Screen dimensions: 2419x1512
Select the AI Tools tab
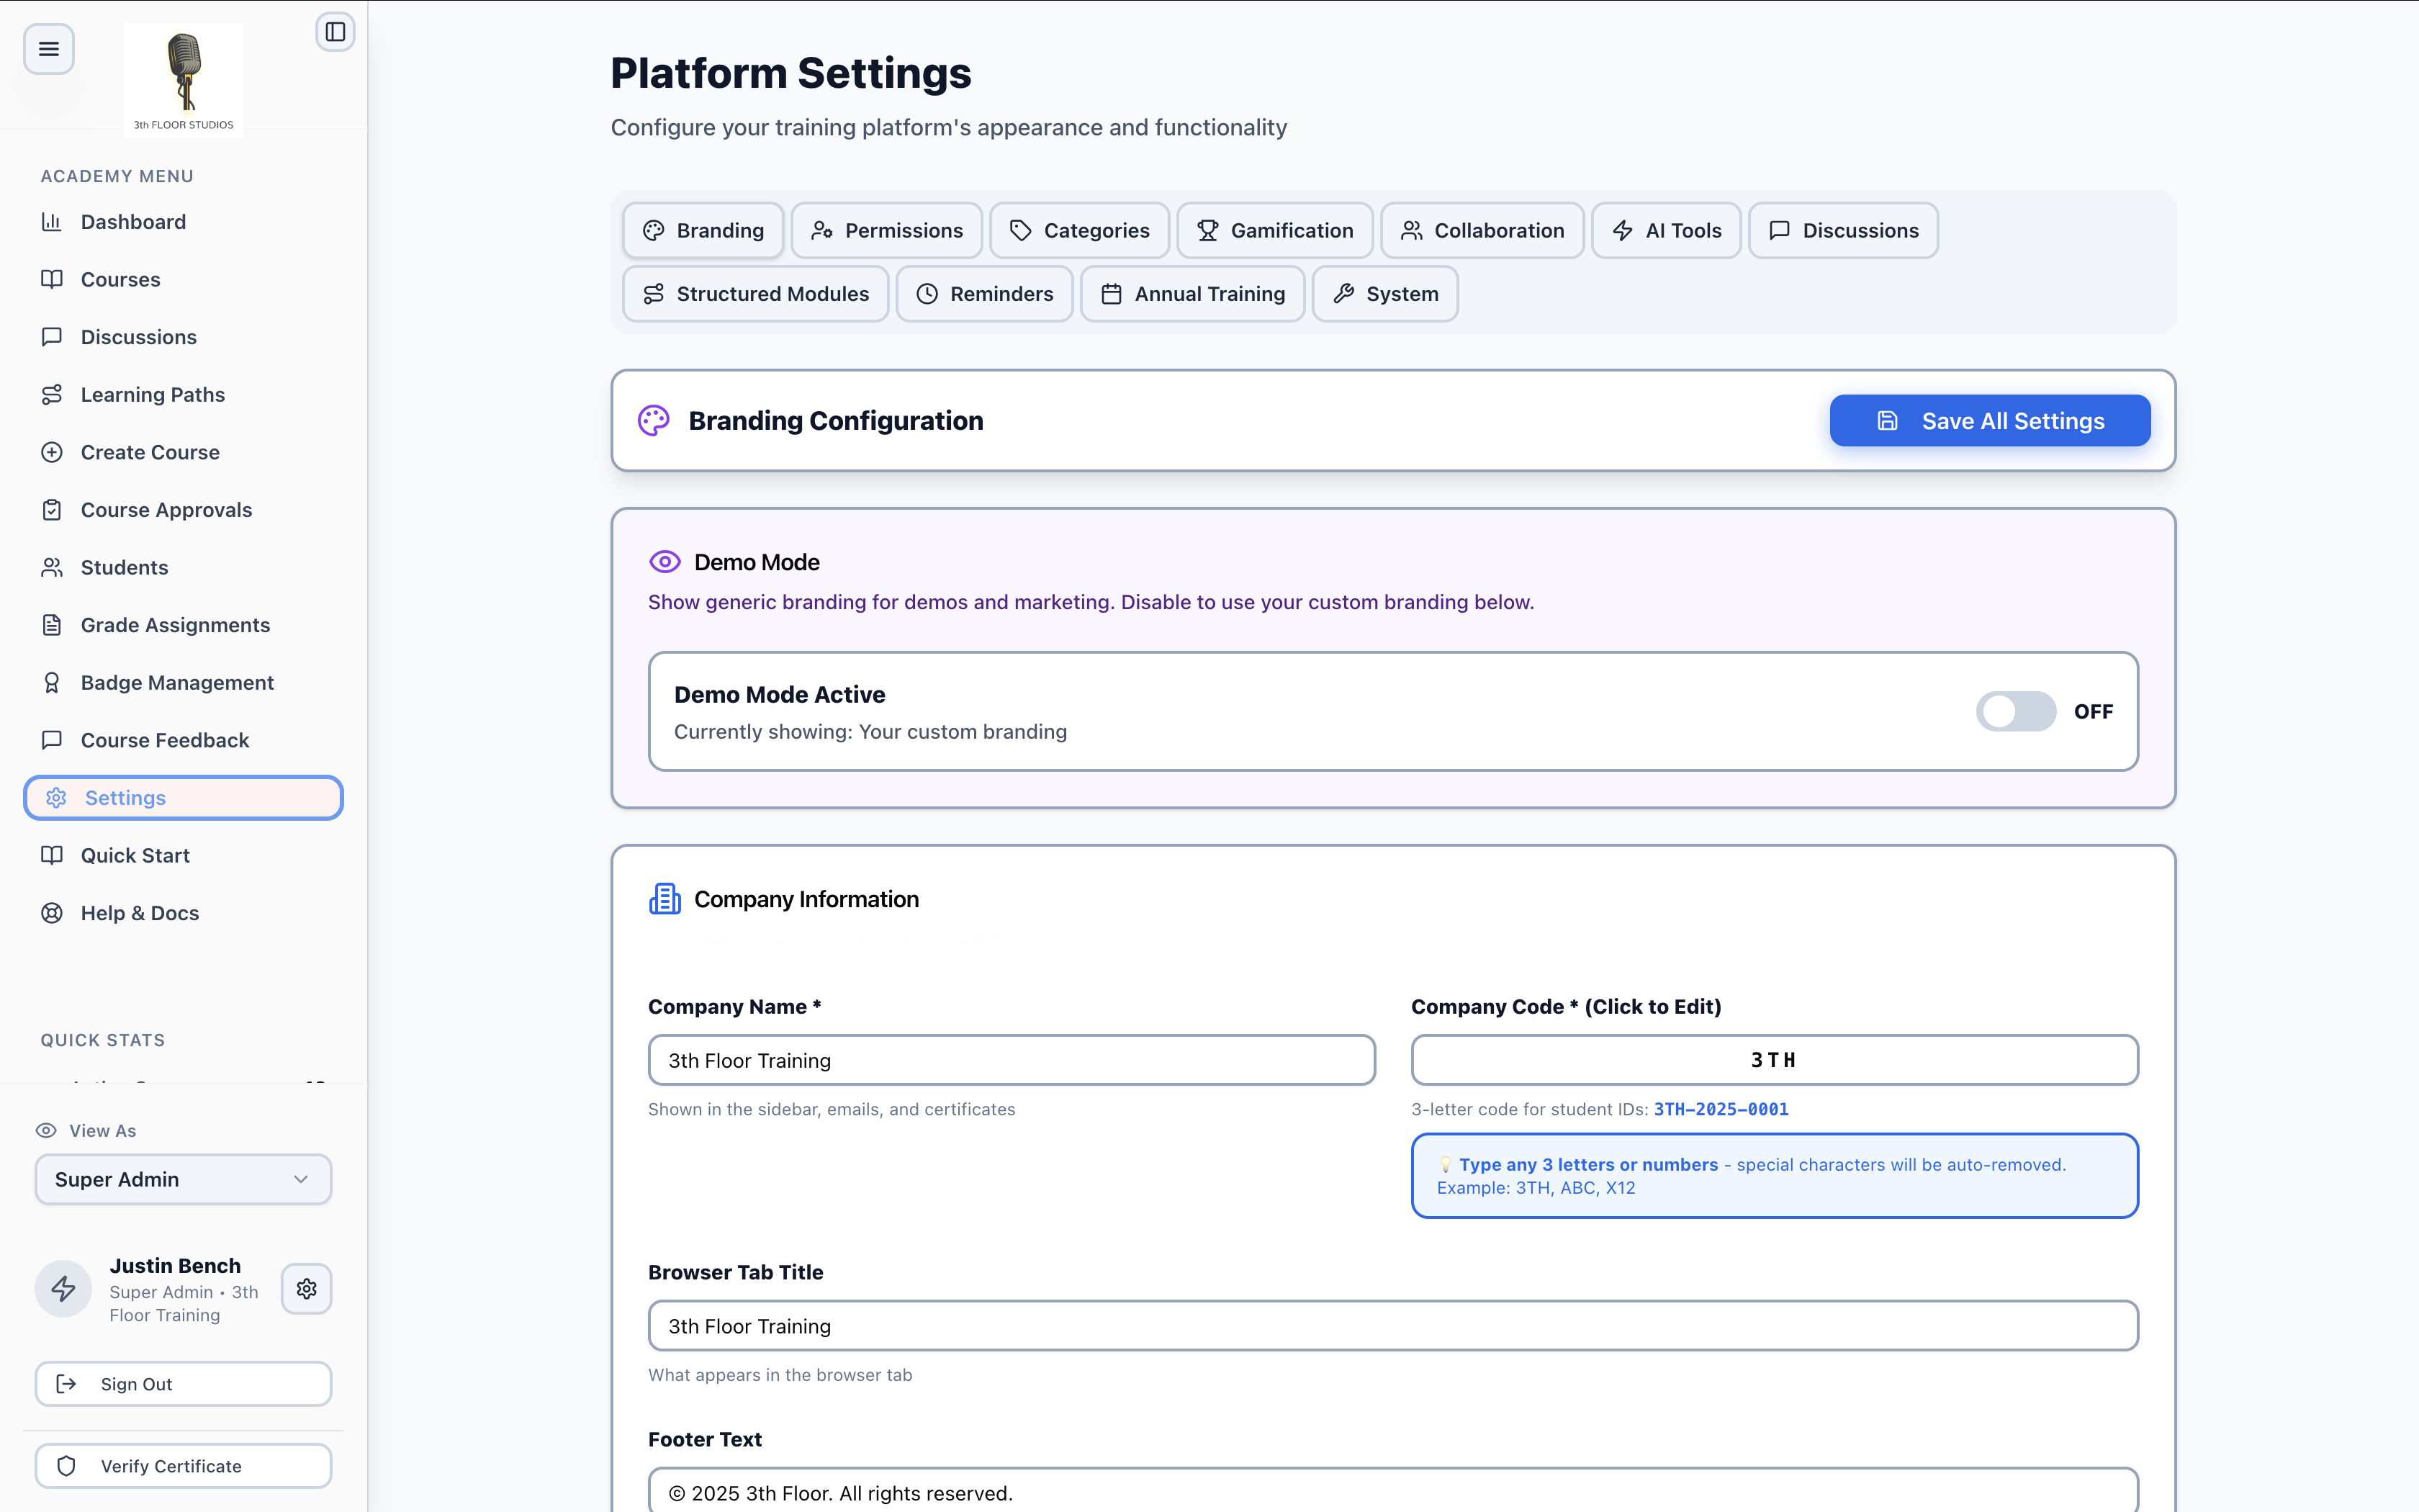(1667, 231)
